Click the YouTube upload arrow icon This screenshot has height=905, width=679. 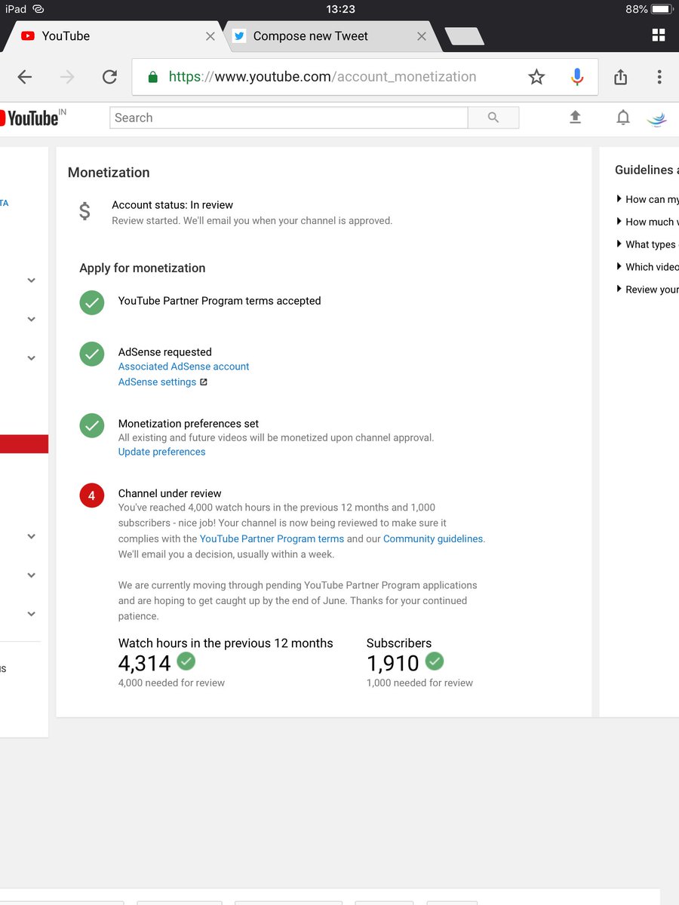point(575,117)
